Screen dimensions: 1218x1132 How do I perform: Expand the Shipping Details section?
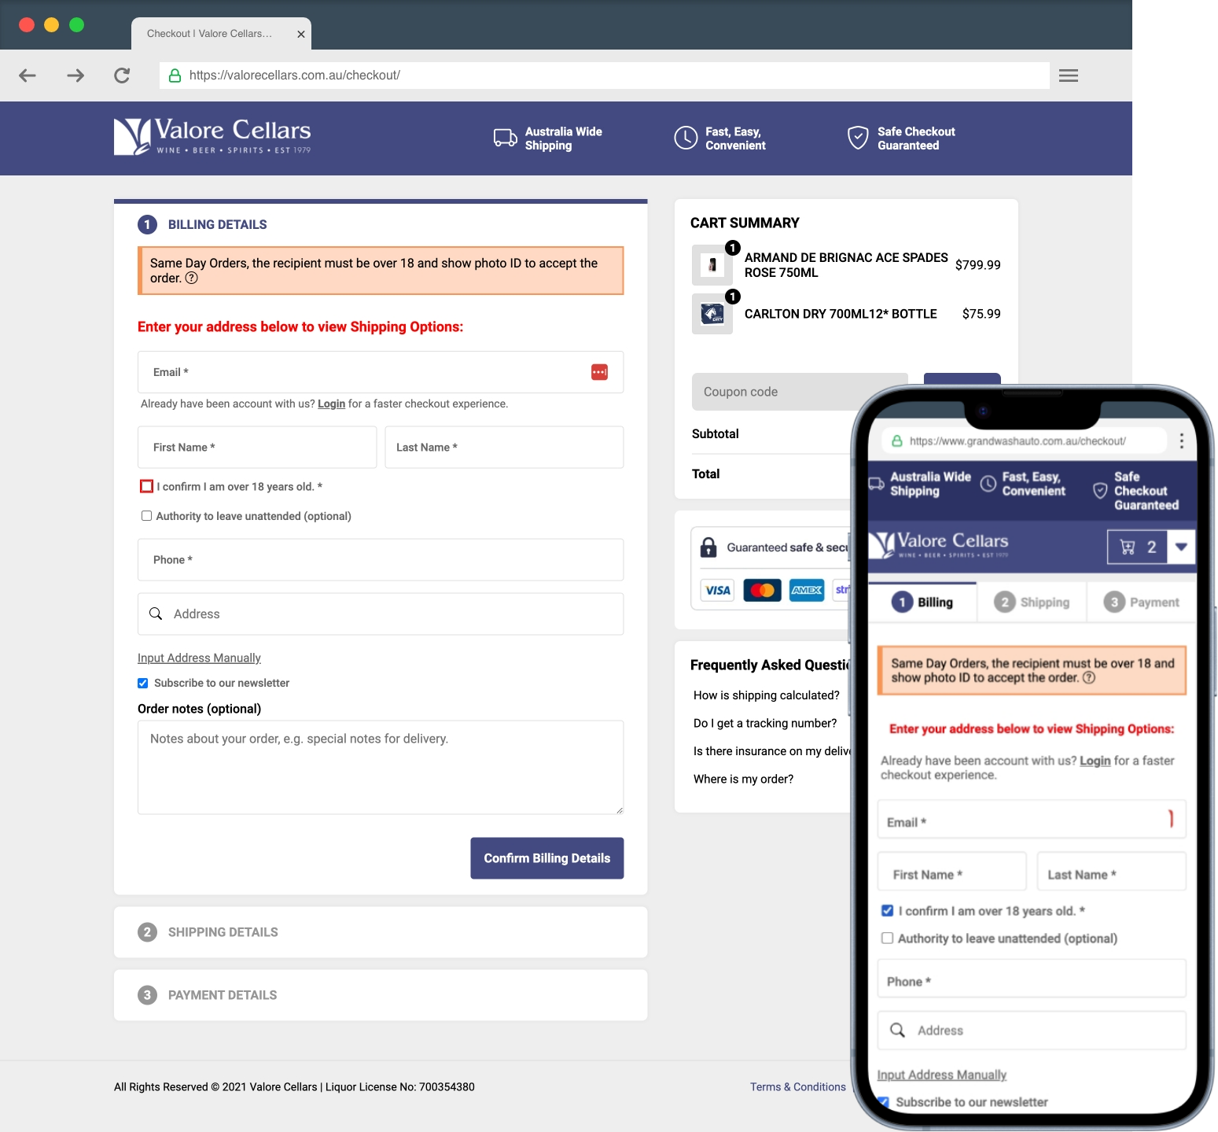click(381, 932)
